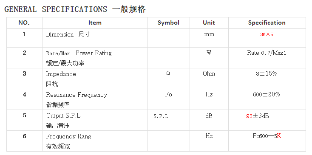Select the Item column header
This screenshot has height=155, width=312.
point(95,23)
